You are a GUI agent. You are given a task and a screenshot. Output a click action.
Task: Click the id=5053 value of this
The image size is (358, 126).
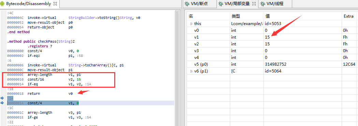point(273,24)
